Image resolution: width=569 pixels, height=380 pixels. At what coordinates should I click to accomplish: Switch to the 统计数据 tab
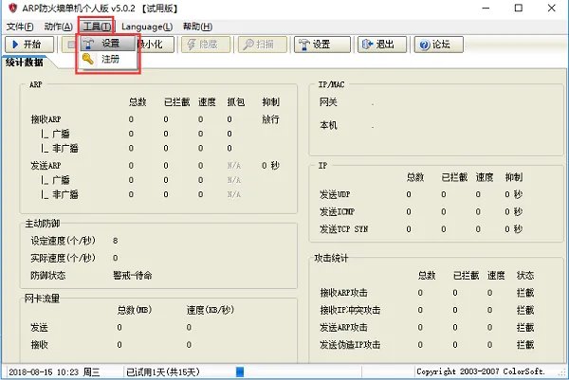click(28, 63)
